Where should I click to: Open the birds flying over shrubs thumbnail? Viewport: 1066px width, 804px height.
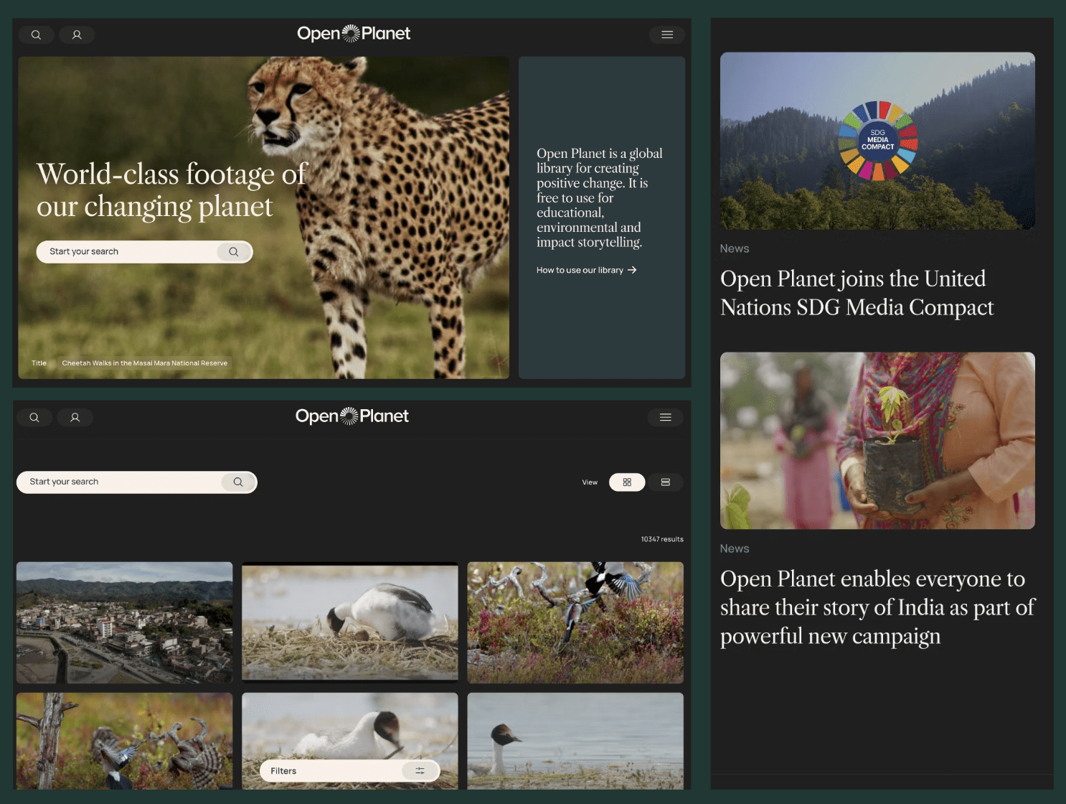(x=575, y=622)
